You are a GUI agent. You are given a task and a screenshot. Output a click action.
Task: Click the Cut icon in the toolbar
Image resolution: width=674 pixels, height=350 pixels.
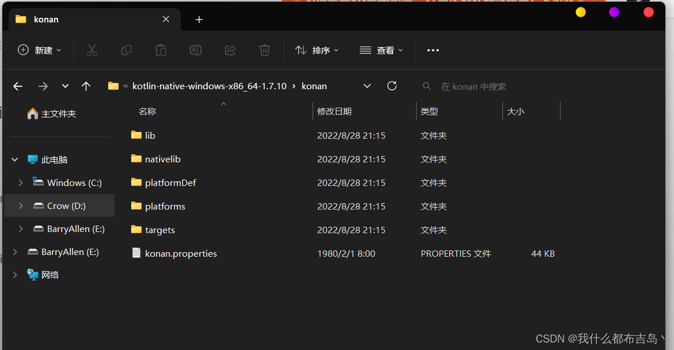pyautogui.click(x=92, y=50)
